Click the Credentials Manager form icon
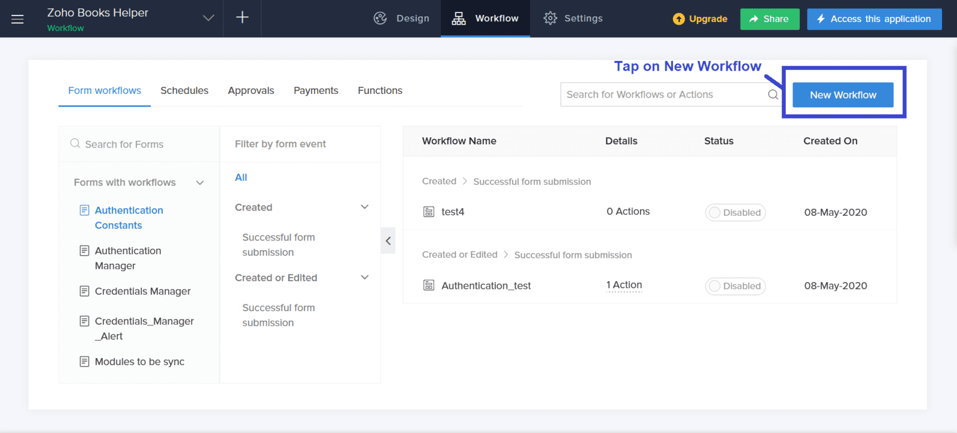The width and height of the screenshot is (957, 433). coord(85,291)
